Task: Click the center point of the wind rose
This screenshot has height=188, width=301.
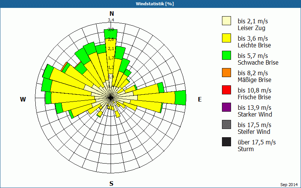Action: click(x=111, y=98)
